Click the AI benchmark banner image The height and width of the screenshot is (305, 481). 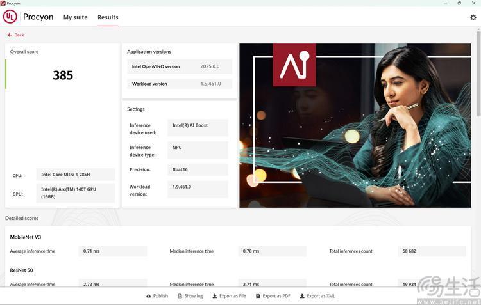pos(355,126)
